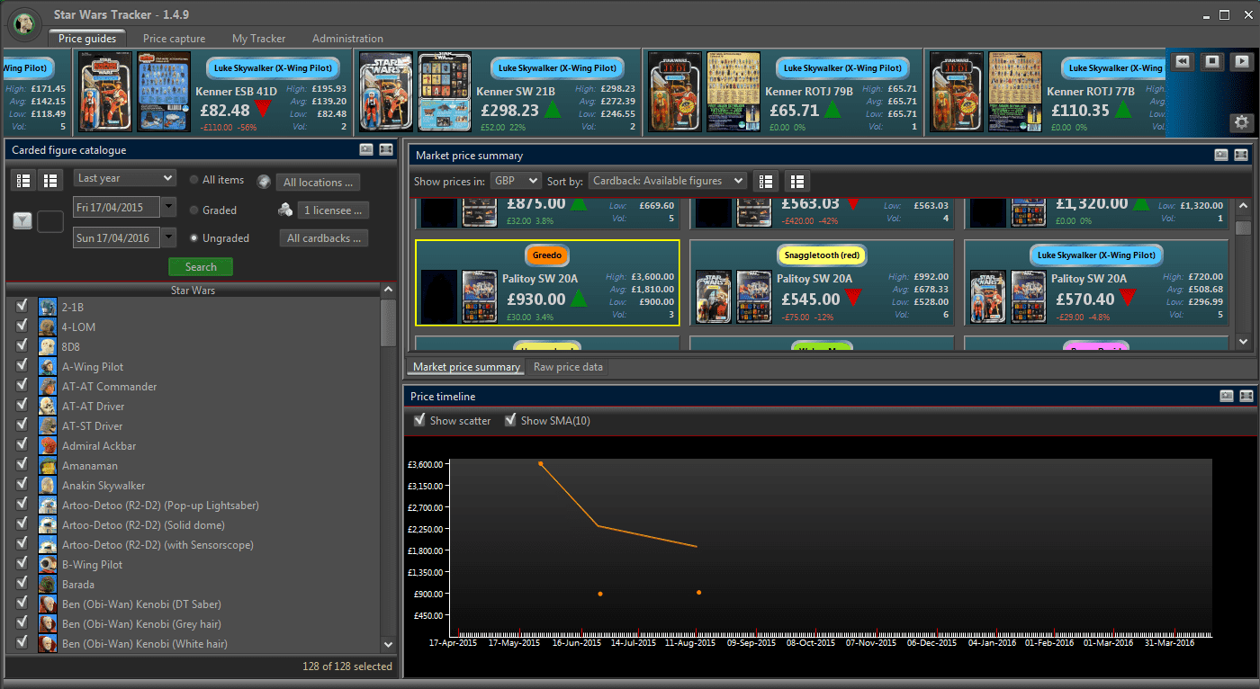Click snapshot icon in Market price summary header
Viewport: 1260px width, 689px height.
(x=1221, y=155)
